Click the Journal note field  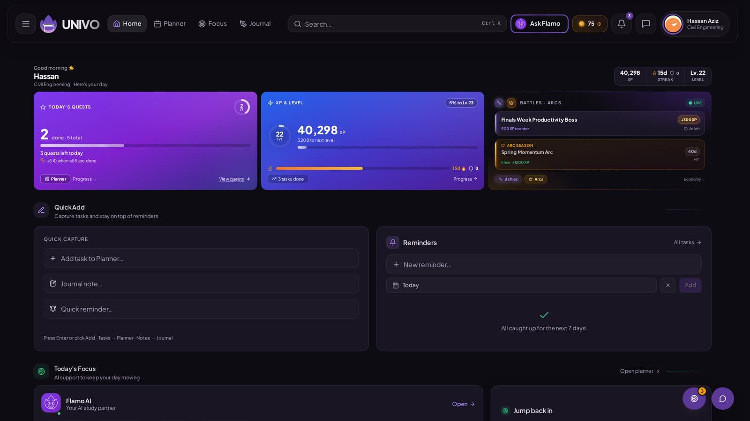201,283
